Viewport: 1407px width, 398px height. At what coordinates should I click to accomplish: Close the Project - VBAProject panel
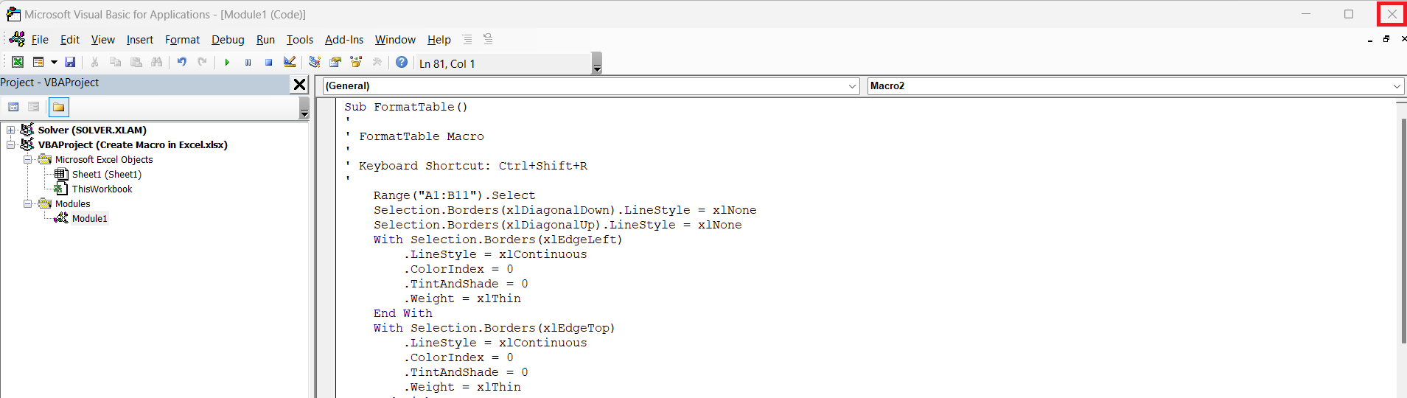pos(299,84)
